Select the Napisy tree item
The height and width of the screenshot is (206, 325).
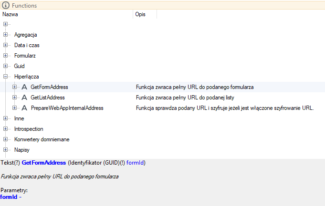pyautogui.click(x=22, y=150)
